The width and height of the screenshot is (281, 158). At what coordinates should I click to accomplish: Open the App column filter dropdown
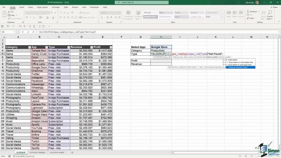pos(47,47)
